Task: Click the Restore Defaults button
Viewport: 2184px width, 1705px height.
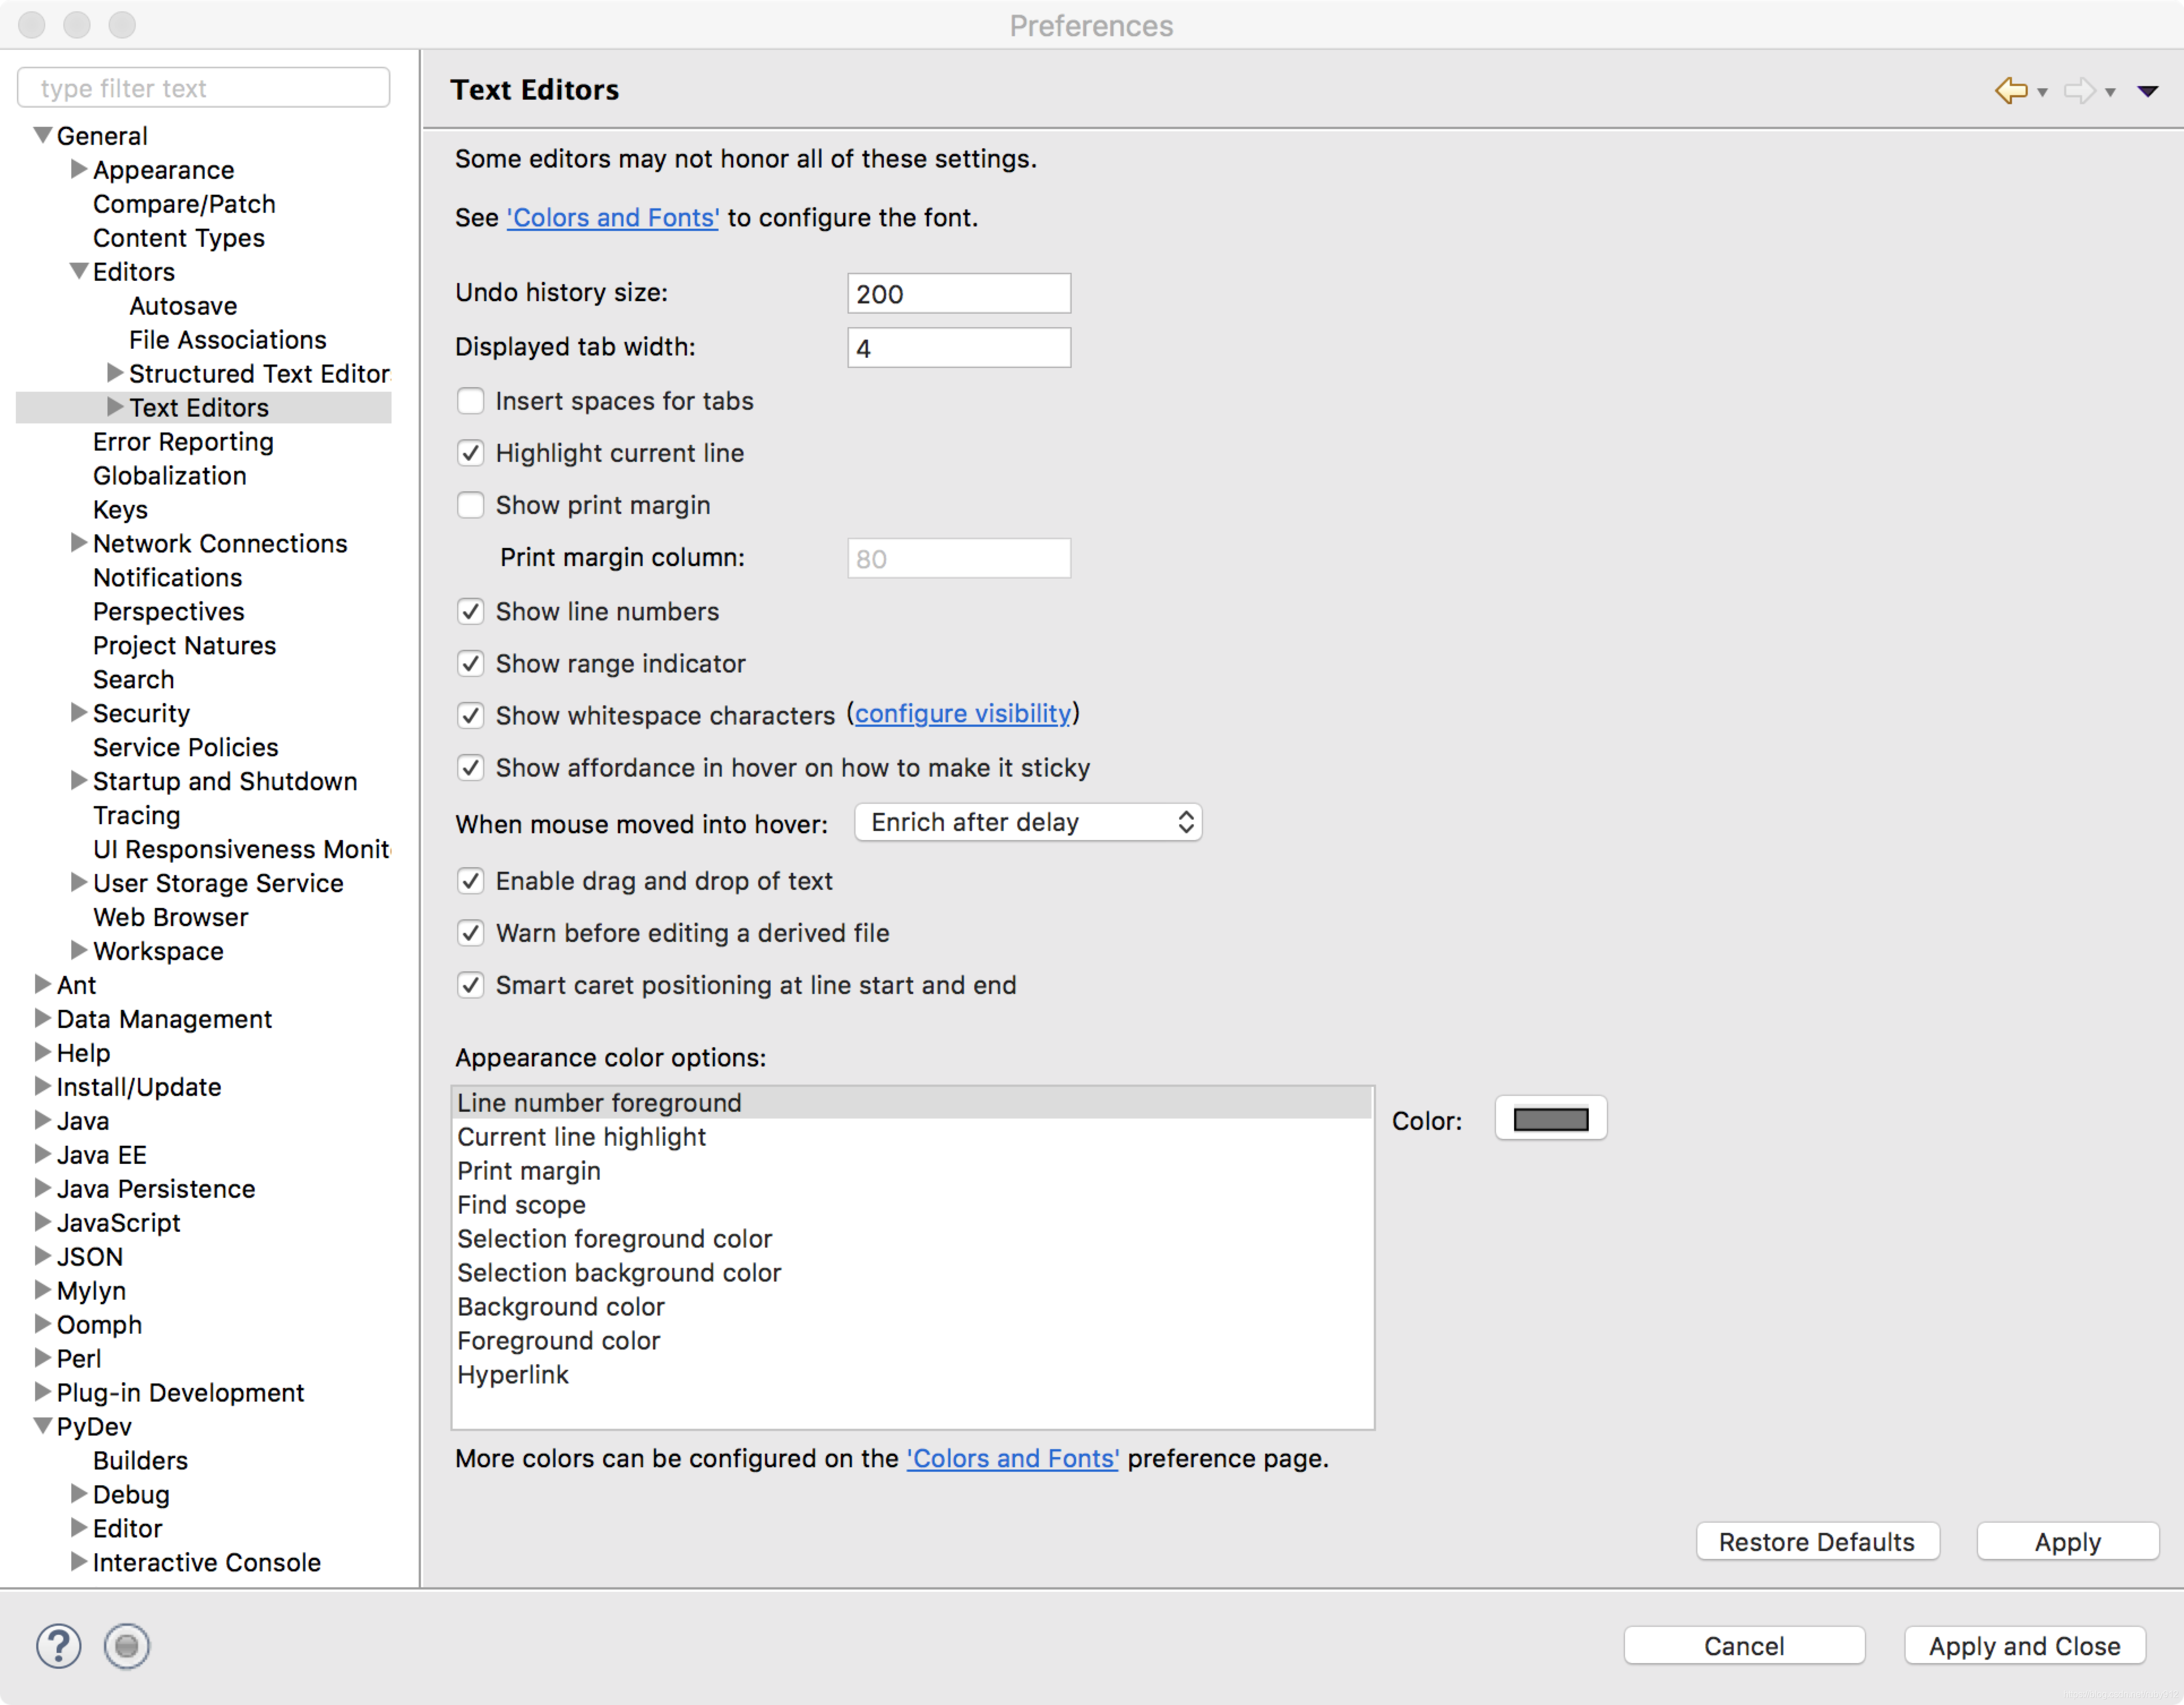Action: tap(1818, 1542)
